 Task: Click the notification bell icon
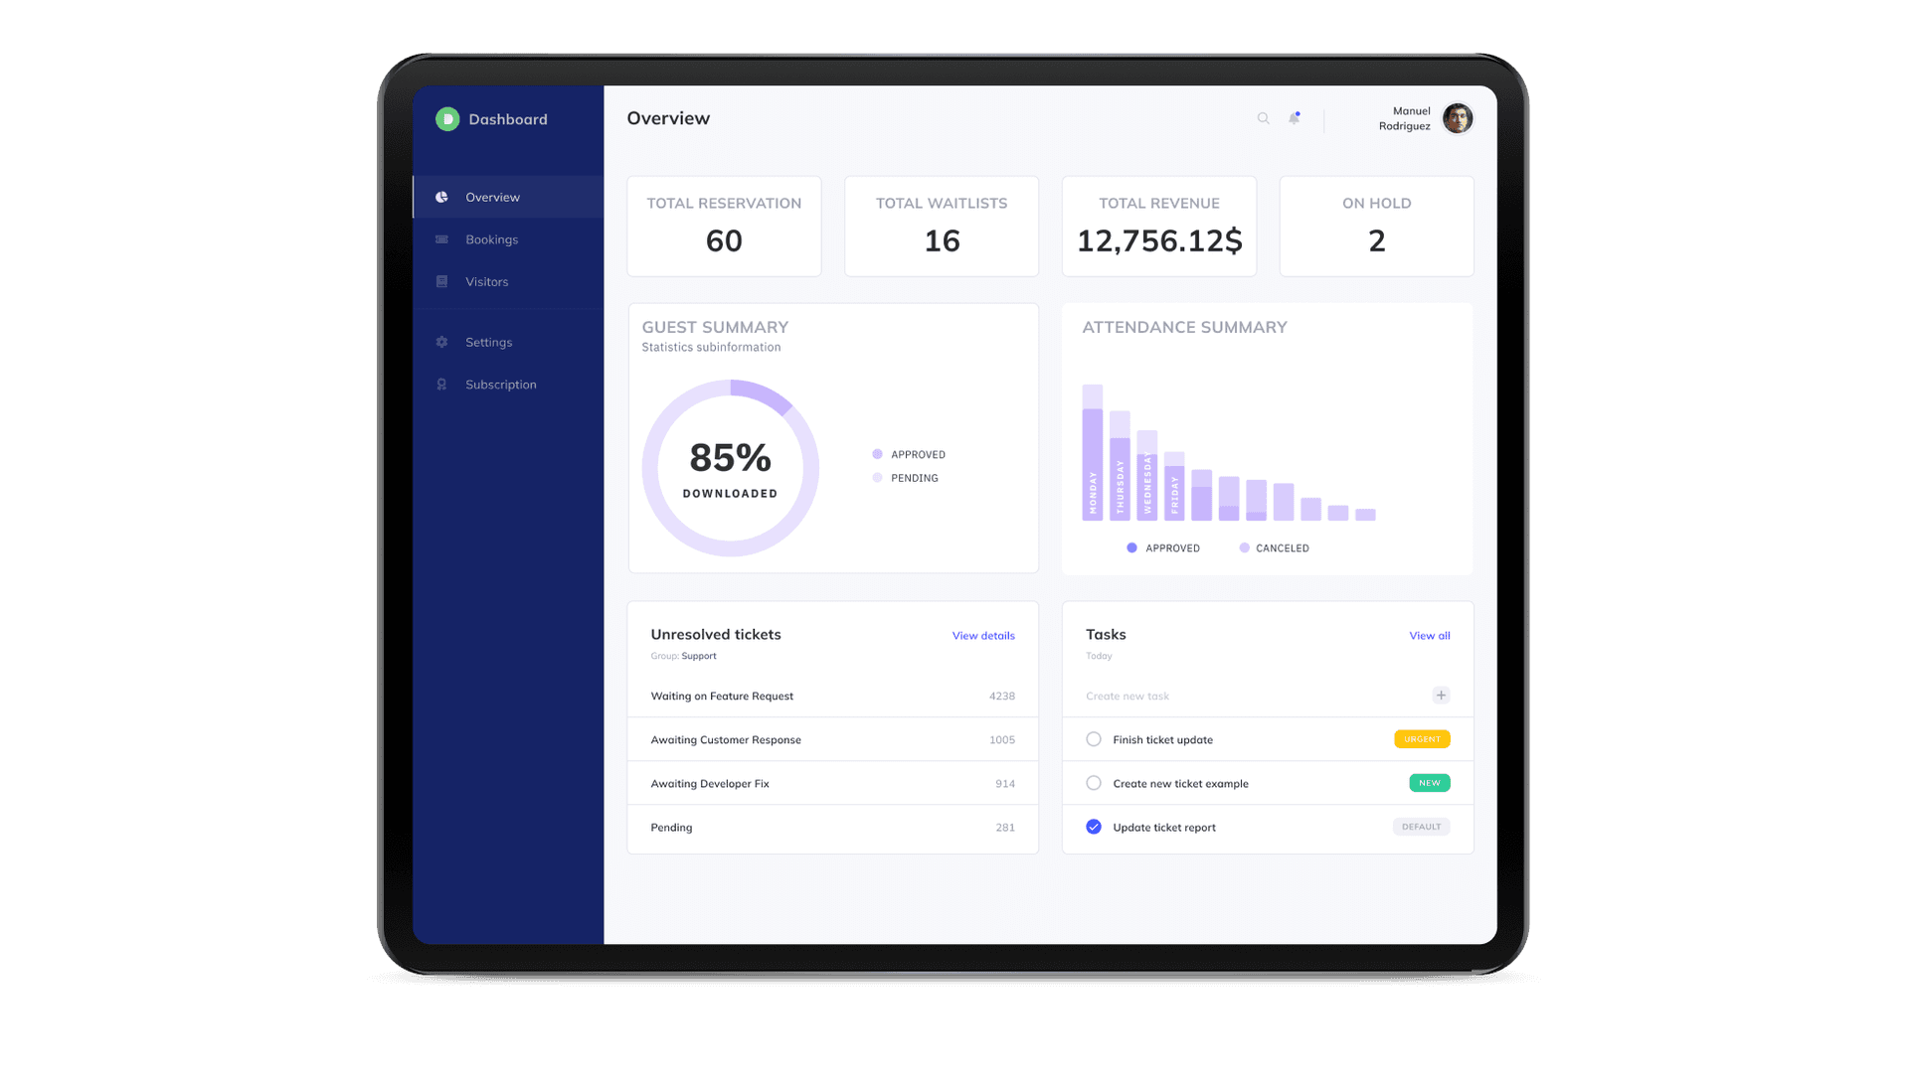click(1295, 118)
